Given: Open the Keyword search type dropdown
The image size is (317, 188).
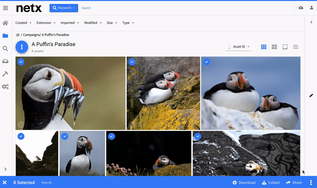Looking at the screenshot, I should 64,8.
